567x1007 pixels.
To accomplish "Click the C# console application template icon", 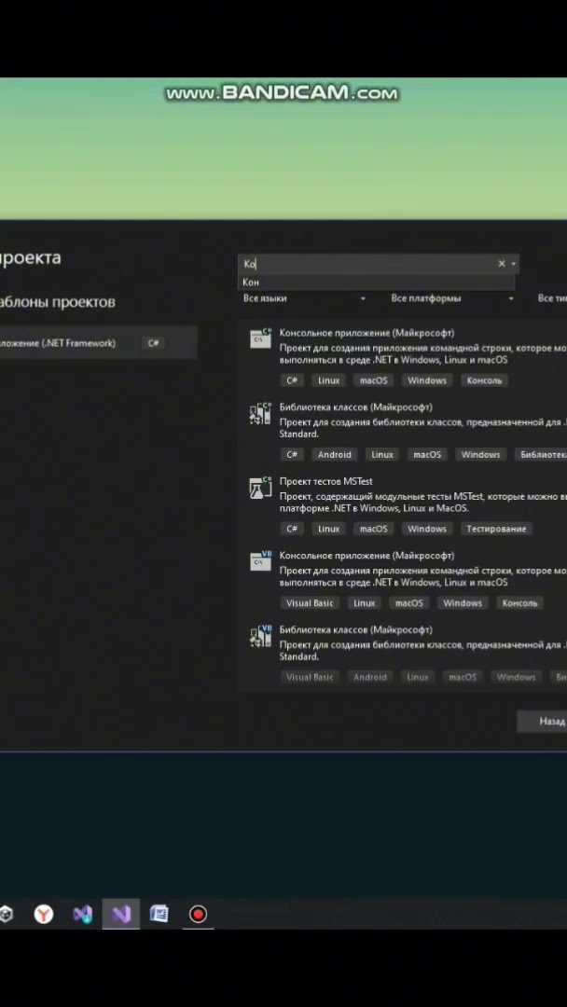I will pyautogui.click(x=261, y=338).
